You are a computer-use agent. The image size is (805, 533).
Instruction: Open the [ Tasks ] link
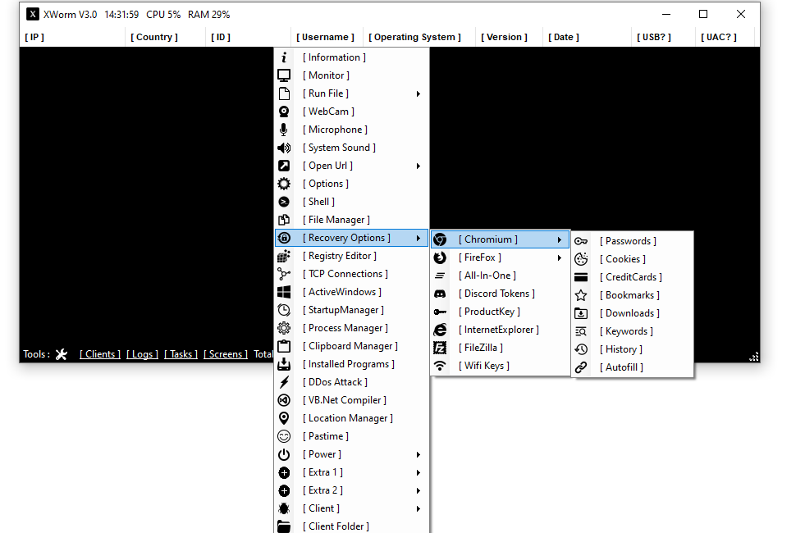coord(181,354)
